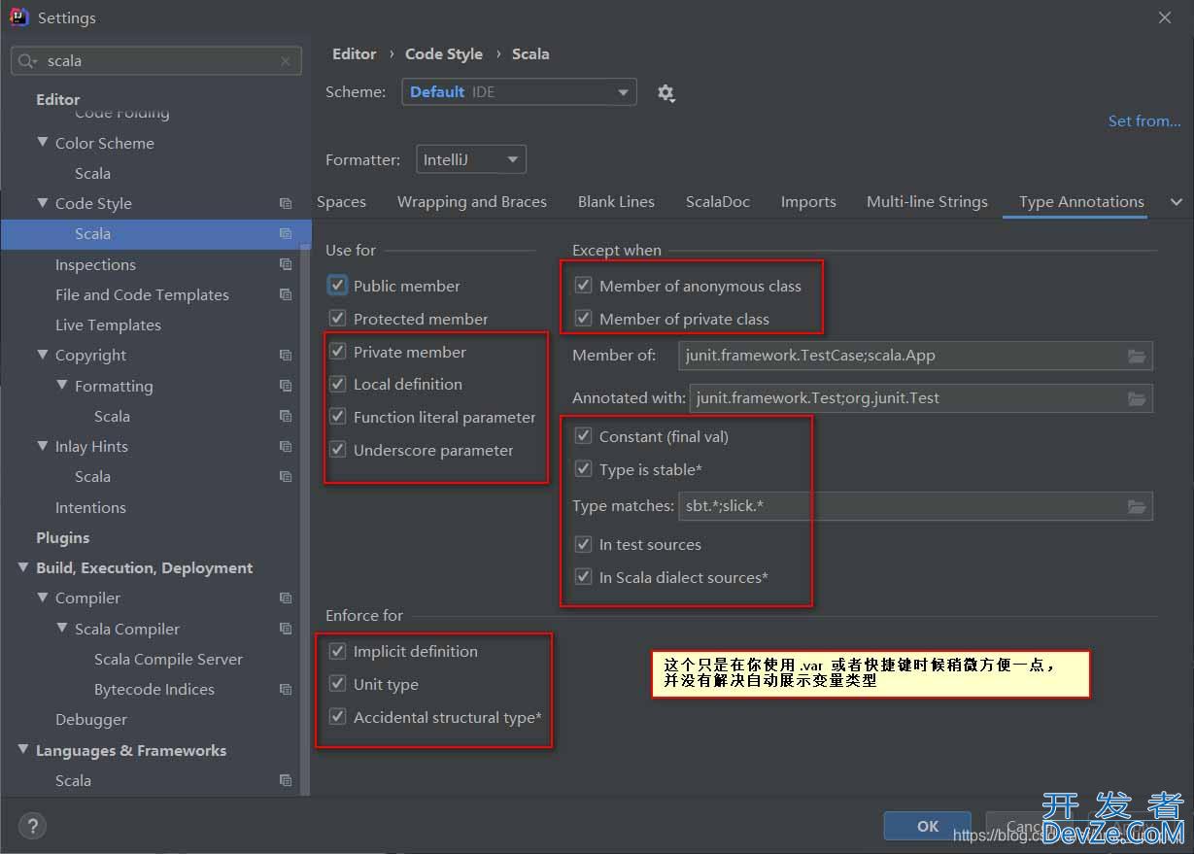The height and width of the screenshot is (854, 1194).
Task: Toggle Type is stable checkbox
Action: coord(583,469)
